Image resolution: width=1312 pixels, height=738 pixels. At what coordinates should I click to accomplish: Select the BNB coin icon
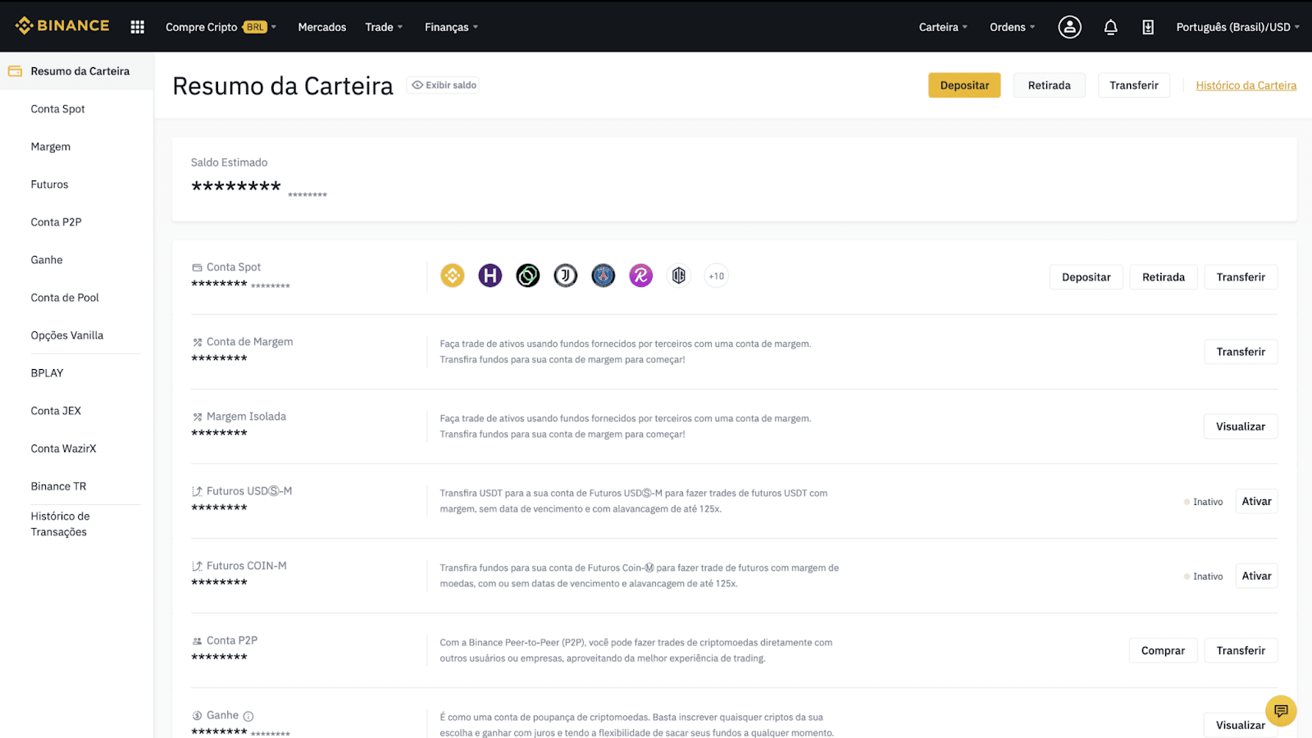point(453,276)
